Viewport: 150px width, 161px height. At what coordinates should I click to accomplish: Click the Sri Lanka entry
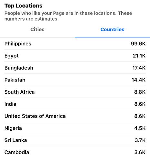point(75,140)
